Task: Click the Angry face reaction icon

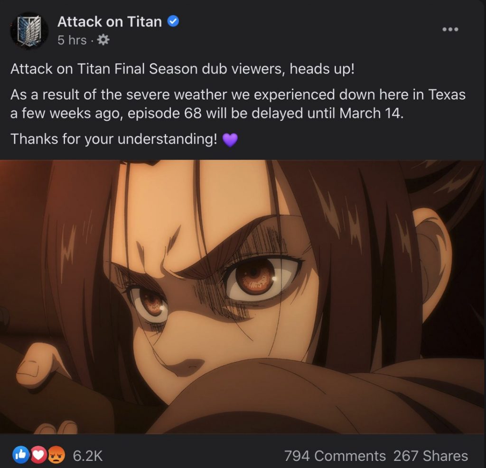Action: tap(56, 455)
